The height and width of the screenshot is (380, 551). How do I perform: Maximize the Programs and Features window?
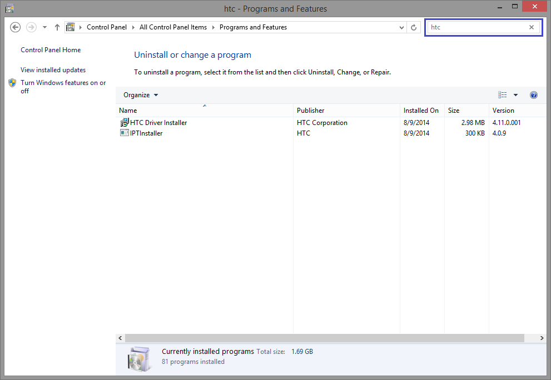pos(515,7)
